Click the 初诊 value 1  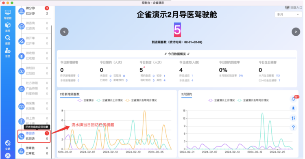[164, 76]
